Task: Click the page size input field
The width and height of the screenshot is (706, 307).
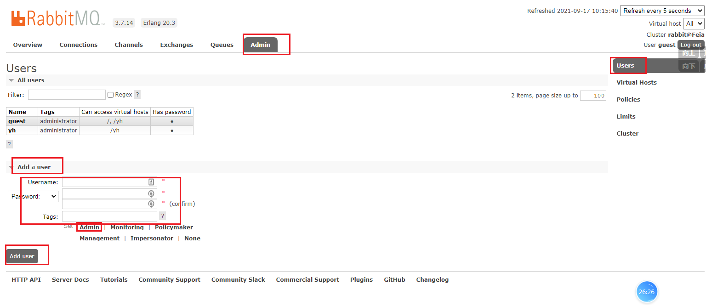Action: click(x=593, y=96)
